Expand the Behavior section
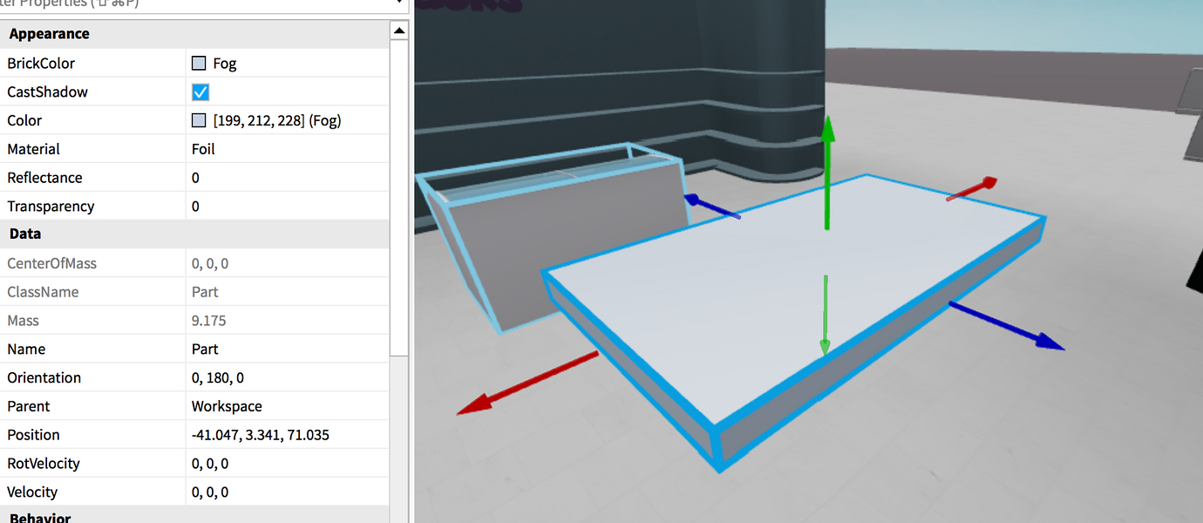Image resolution: width=1203 pixels, height=523 pixels. pyautogui.click(x=41, y=517)
